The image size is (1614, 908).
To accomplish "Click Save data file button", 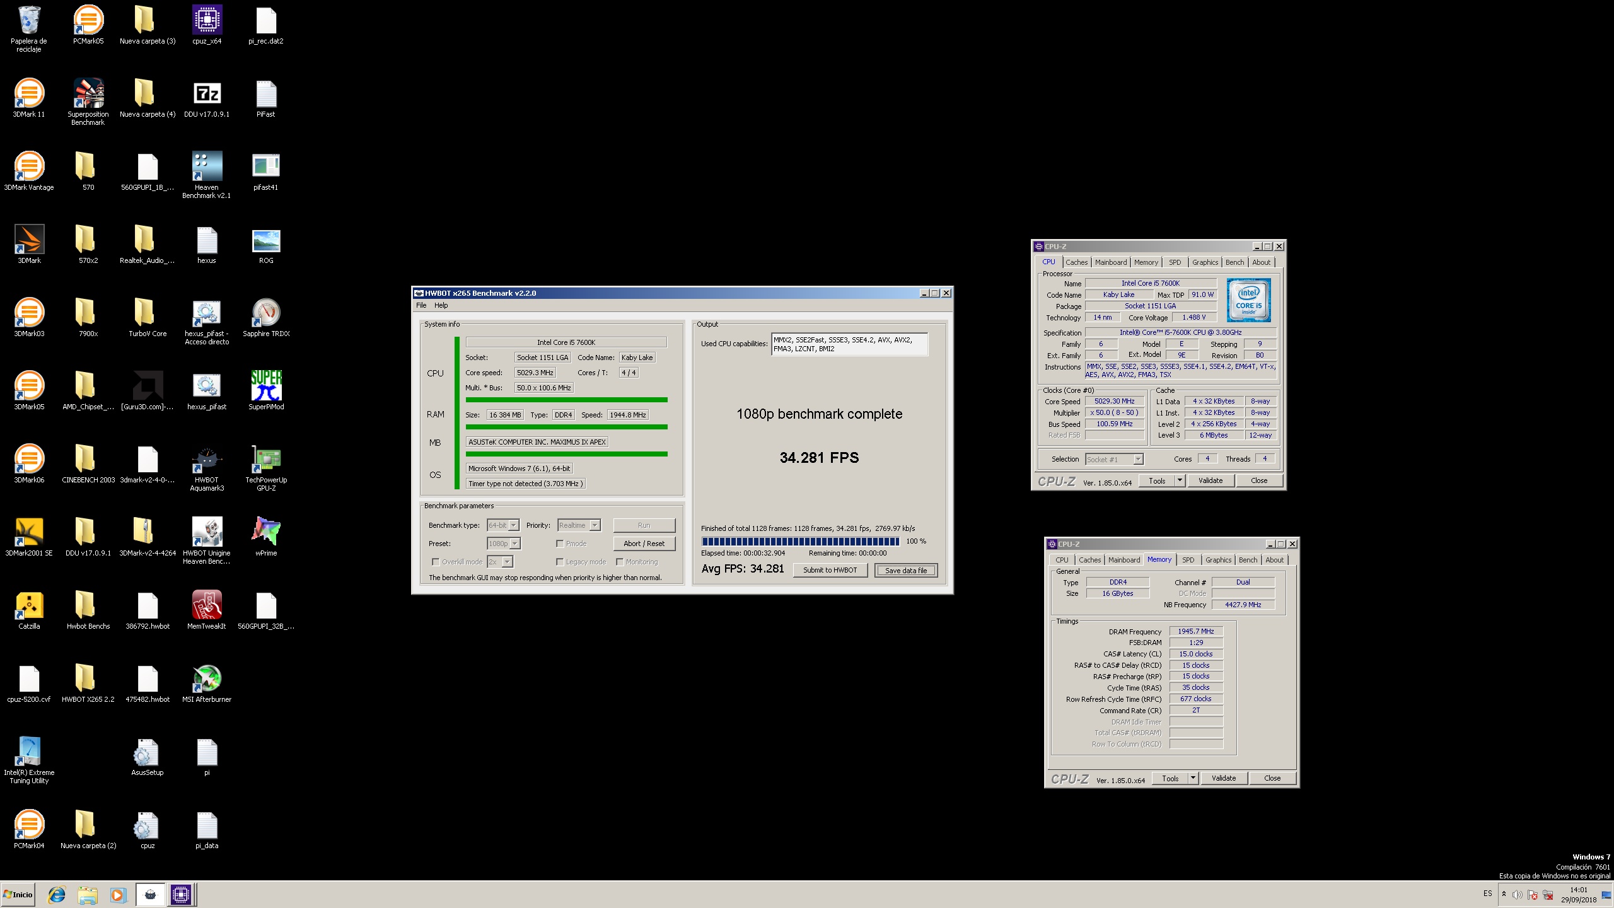I will pos(906,570).
